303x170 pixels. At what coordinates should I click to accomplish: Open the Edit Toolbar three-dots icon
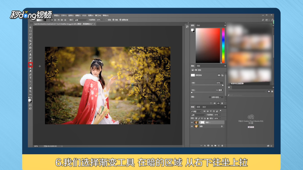click(30, 95)
